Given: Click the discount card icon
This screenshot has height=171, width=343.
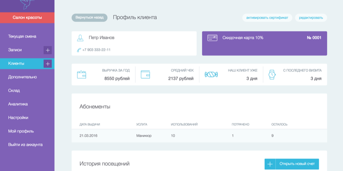Looking at the screenshot, I should [x=212, y=38].
